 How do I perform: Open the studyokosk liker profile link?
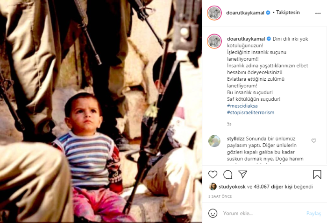coord(232,187)
